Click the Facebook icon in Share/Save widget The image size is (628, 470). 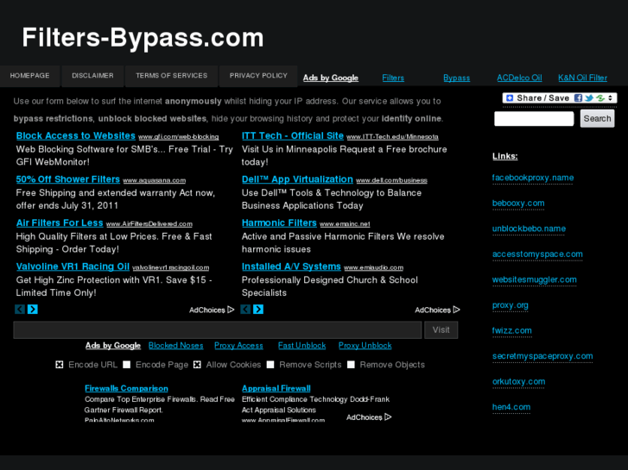click(578, 98)
